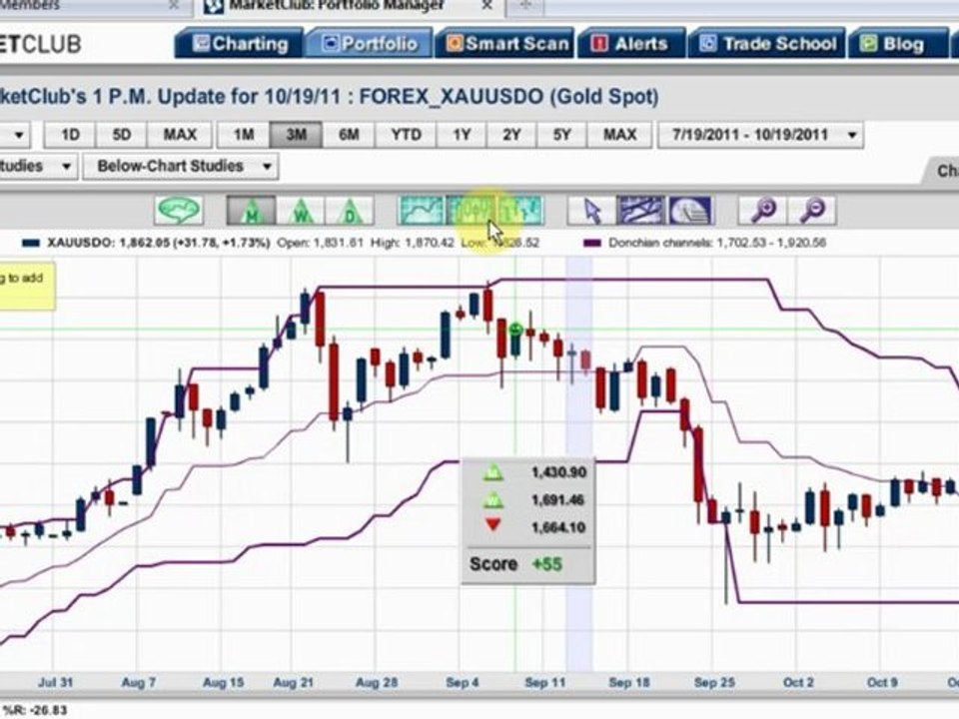Click the MarketClub logo
Viewport: 959px width, 719px height.
point(40,44)
